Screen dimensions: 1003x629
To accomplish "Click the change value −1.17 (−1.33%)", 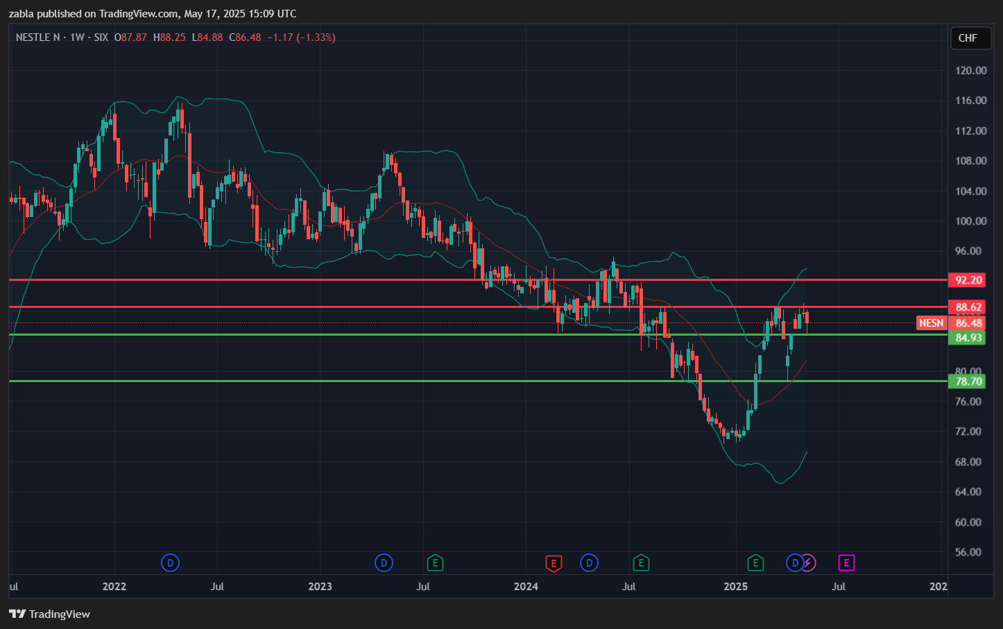I will tap(301, 37).
